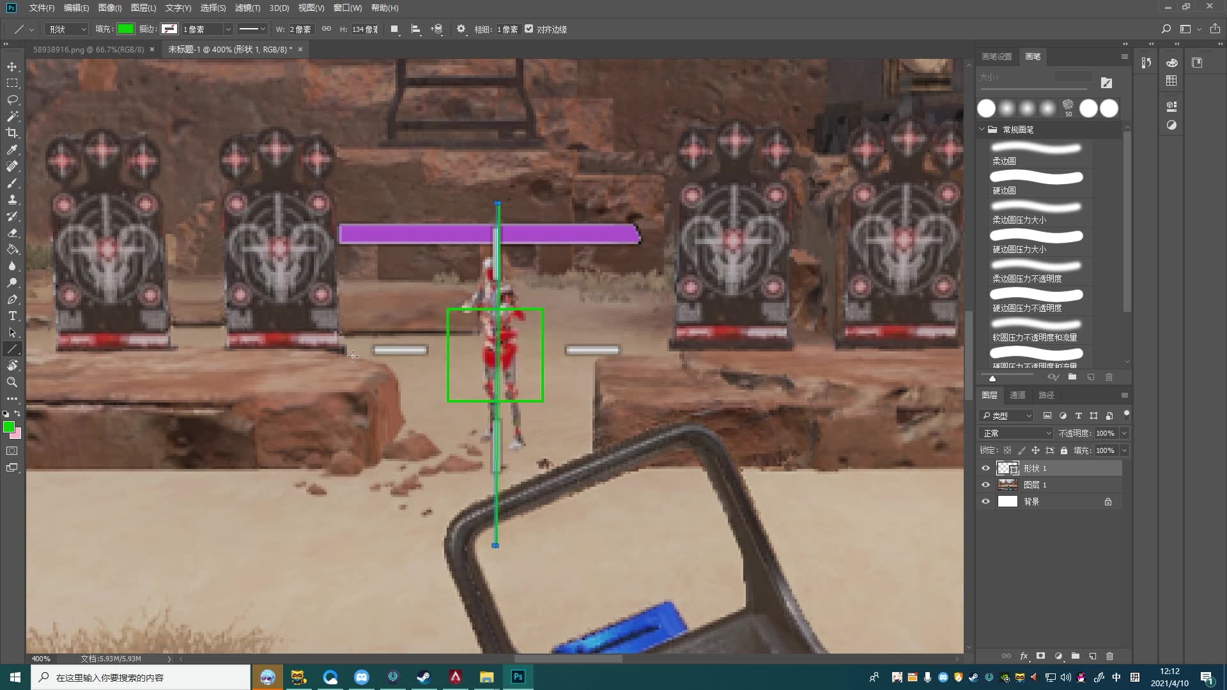Open the 正常 blend mode dropdown
1227x690 pixels.
1016,433
